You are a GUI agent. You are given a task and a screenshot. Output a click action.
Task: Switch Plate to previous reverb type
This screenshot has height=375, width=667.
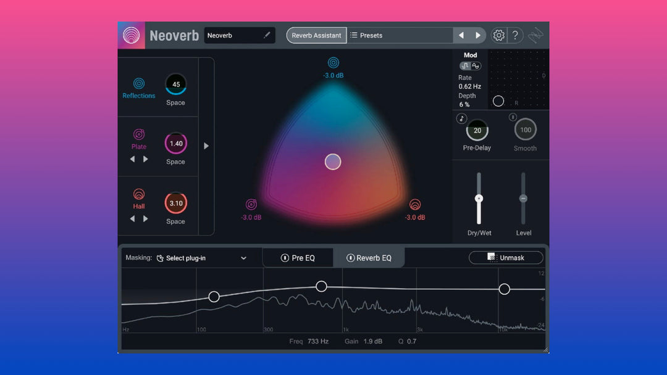click(132, 159)
